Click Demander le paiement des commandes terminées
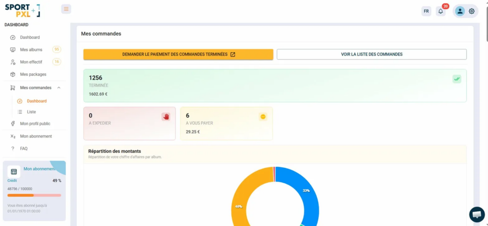This screenshot has height=226, width=488. coord(178,54)
